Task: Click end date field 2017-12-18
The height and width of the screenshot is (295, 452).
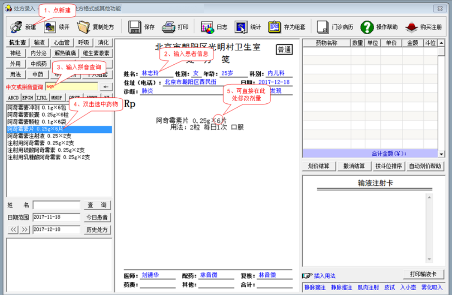Action: click(x=57, y=229)
